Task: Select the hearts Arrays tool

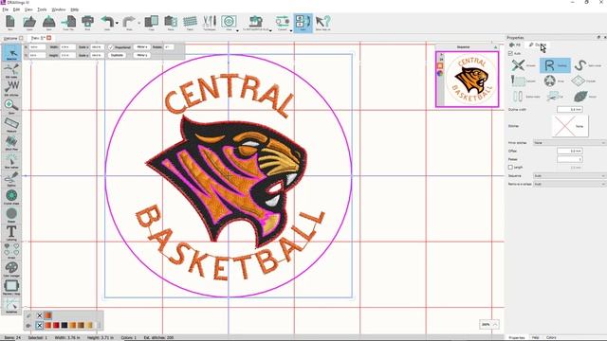Action: 11,251
